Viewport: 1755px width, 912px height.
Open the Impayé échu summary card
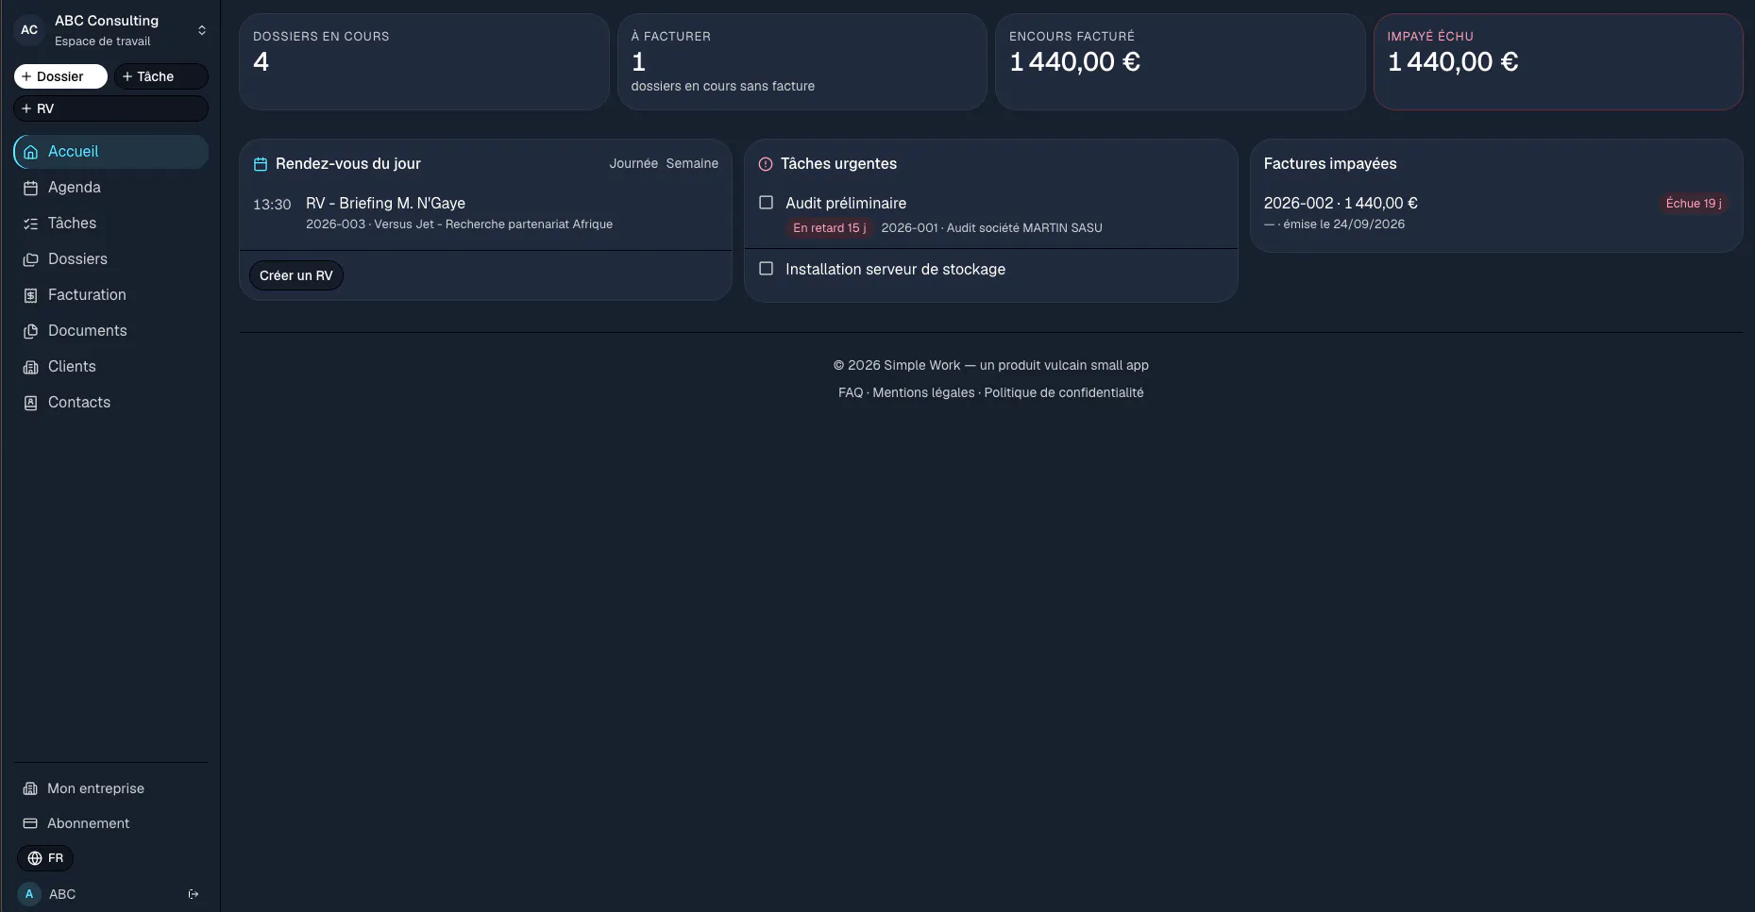(1558, 61)
